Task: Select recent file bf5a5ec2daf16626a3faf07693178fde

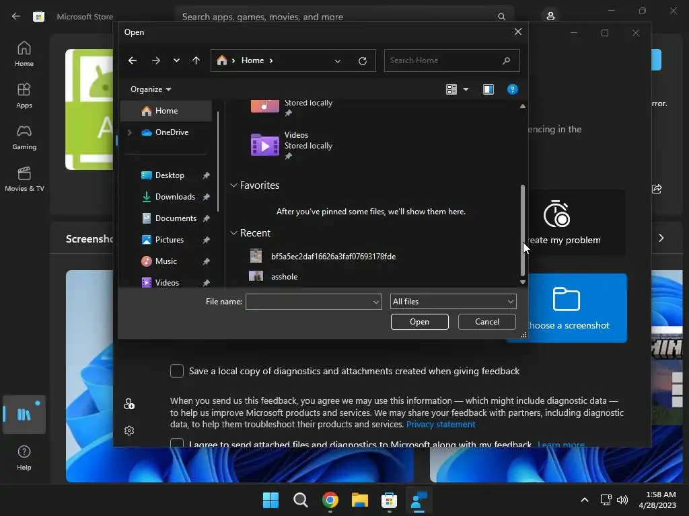Action: (333, 257)
